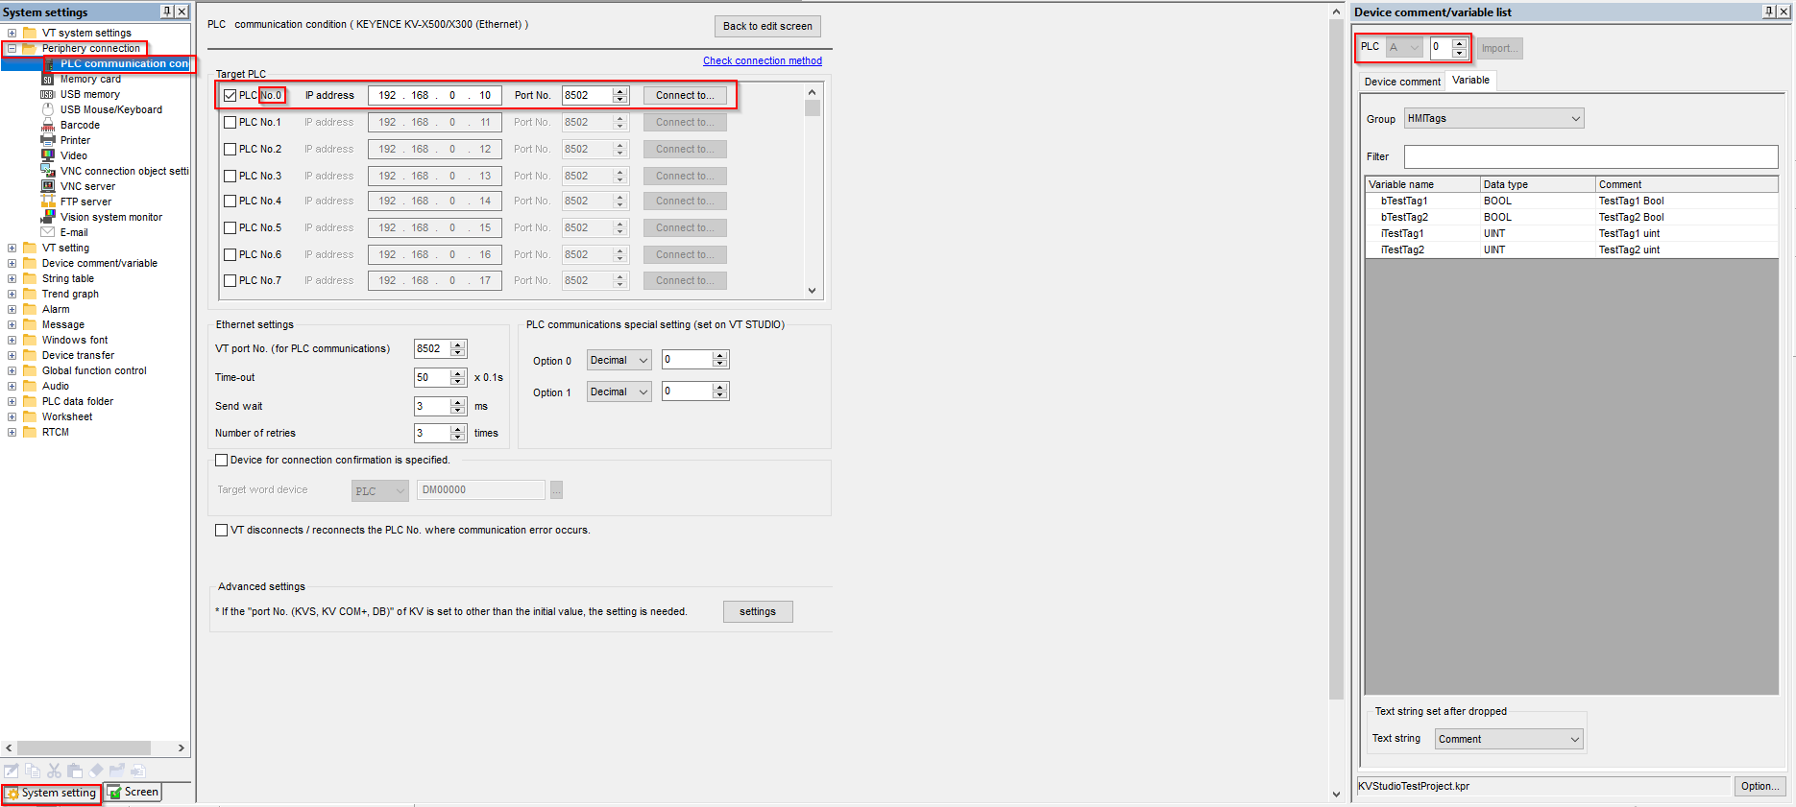This screenshot has height=807, width=1796.
Task: Click the Back to edit screen button
Action: (x=767, y=26)
